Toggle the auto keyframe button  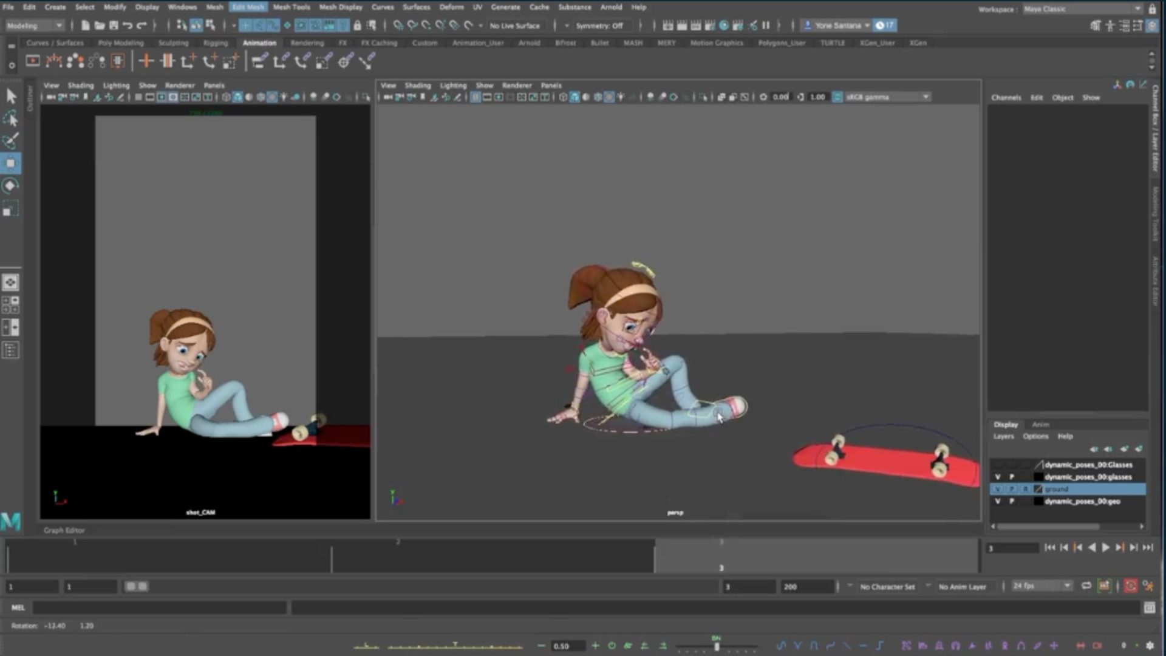pos(1131,586)
